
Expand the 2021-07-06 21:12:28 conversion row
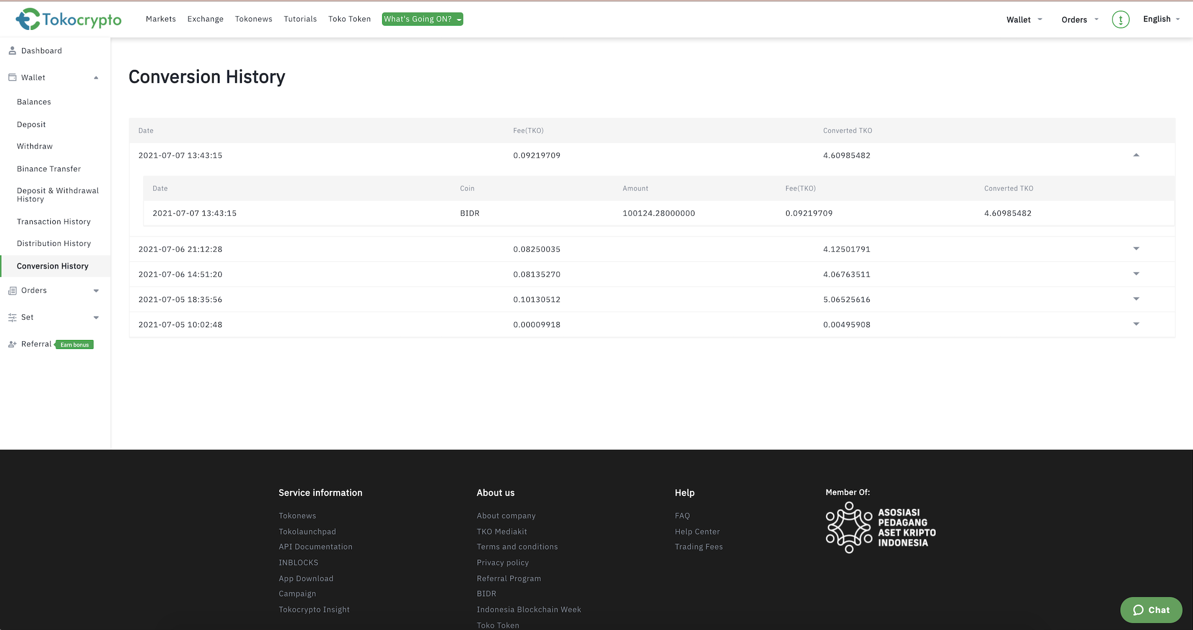coord(1136,248)
